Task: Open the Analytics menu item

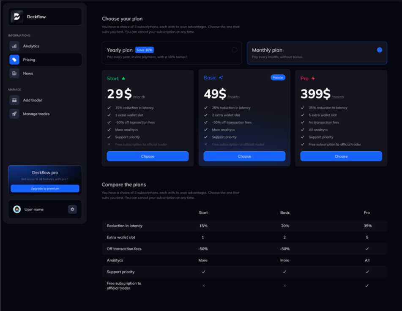Action: (x=31, y=46)
